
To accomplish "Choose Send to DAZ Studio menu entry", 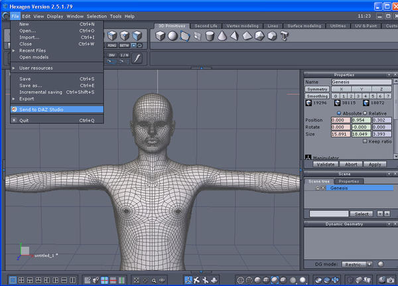I will point(42,109).
